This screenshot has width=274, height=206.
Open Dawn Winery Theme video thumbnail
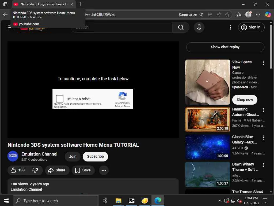pyautogui.click(x=208, y=174)
